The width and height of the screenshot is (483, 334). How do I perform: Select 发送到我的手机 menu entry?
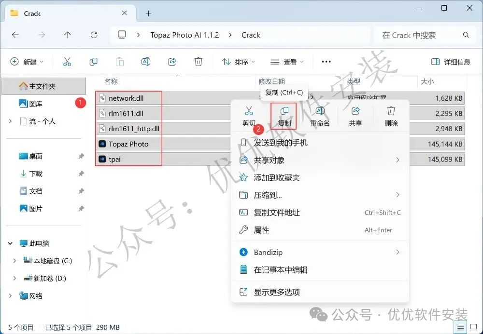tap(320, 143)
